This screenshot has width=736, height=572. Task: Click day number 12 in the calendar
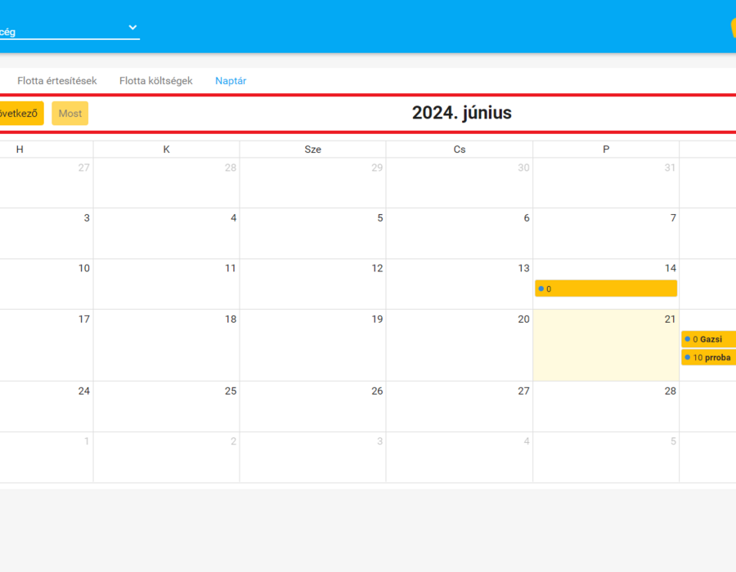(377, 268)
